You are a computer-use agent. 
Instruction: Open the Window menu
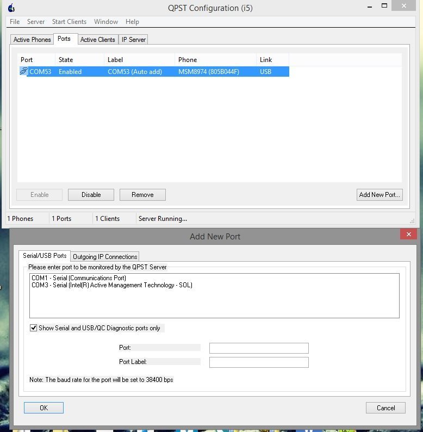click(106, 22)
